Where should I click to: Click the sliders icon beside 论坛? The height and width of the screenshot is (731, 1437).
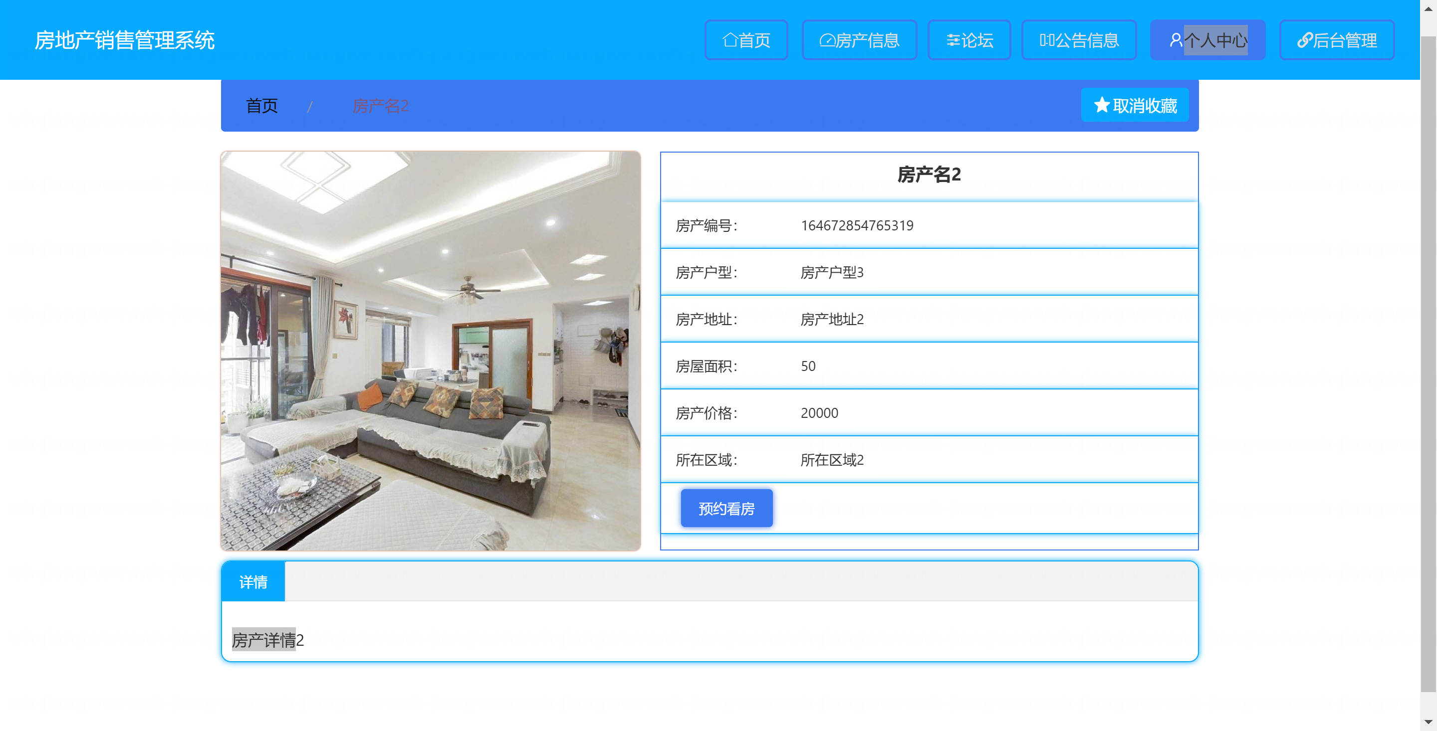[953, 40]
